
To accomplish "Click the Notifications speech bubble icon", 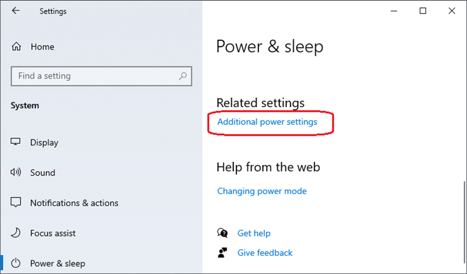I will 15,202.
